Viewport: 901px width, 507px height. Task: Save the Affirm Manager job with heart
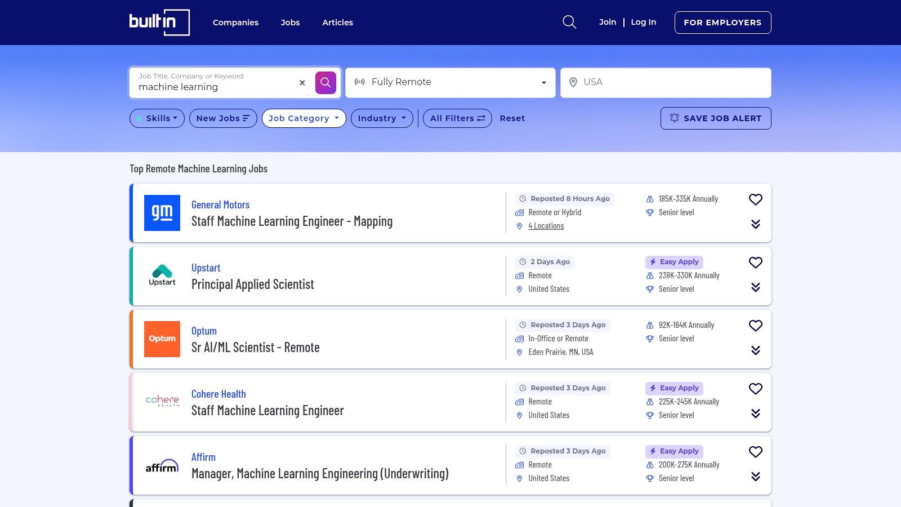(756, 452)
